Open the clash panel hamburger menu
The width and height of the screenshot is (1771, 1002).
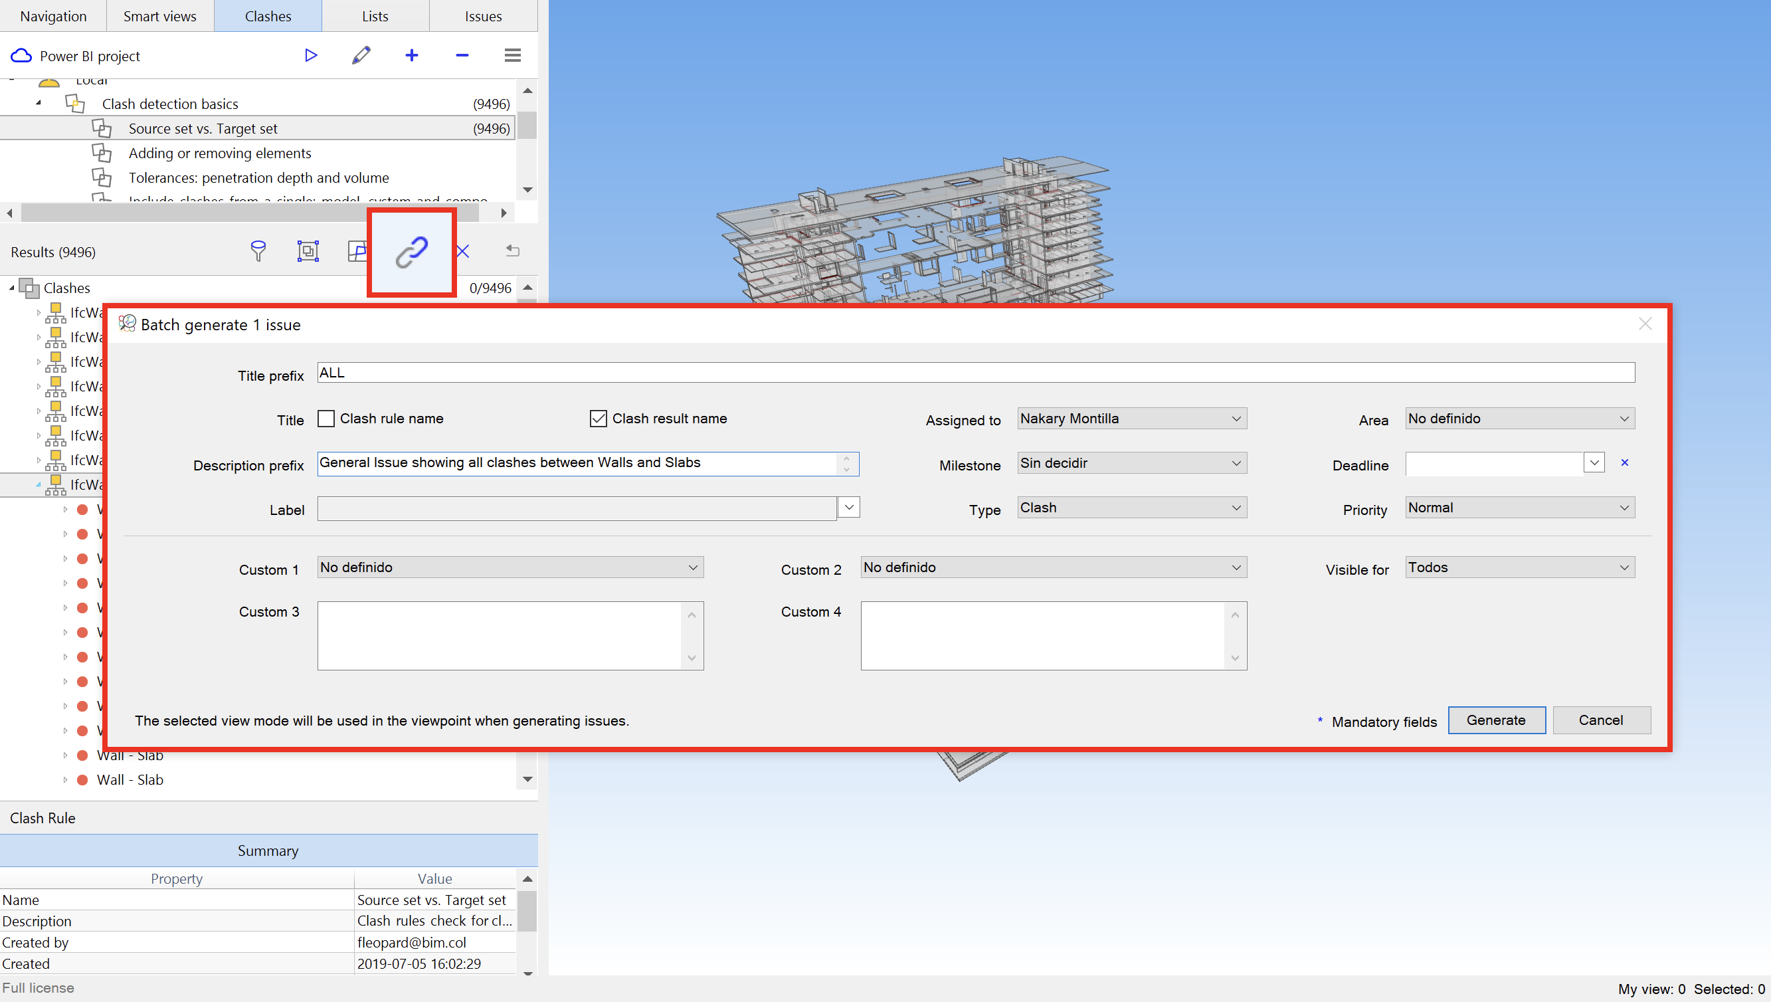(x=513, y=55)
